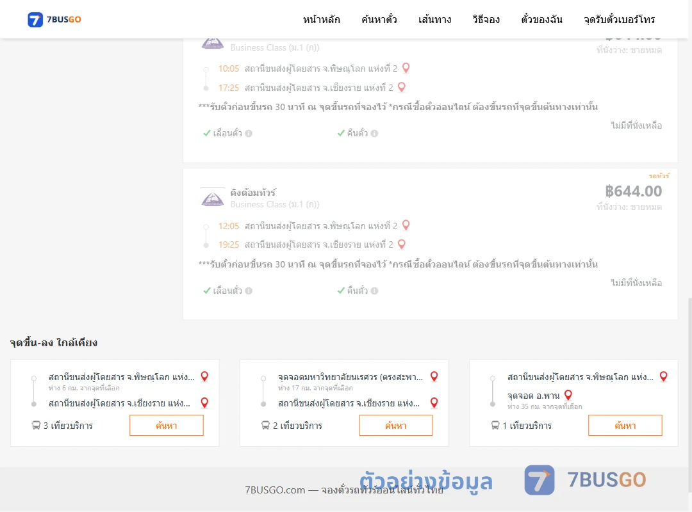The image size is (692, 512).
Task: Click map pin beside 19:25 Chiang Rai station
Action: tap(402, 244)
